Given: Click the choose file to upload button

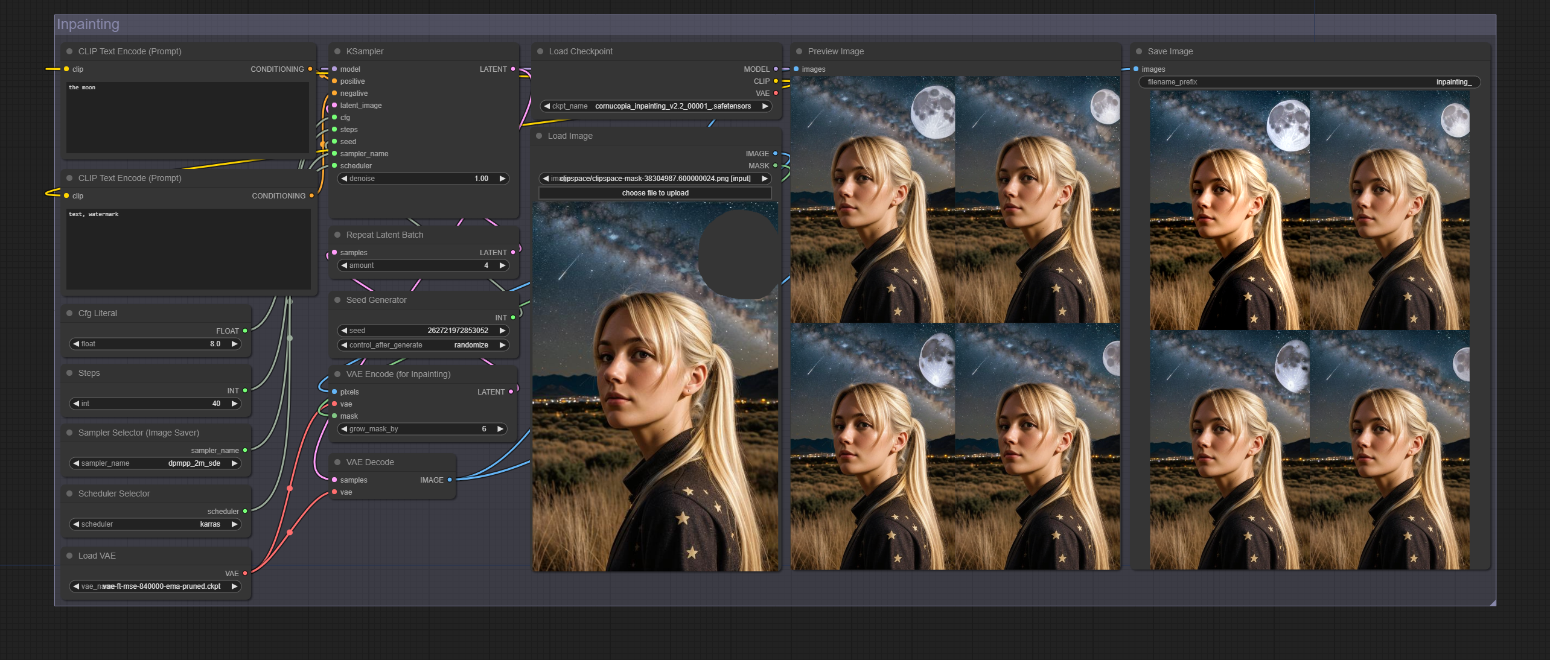Looking at the screenshot, I should click(655, 193).
